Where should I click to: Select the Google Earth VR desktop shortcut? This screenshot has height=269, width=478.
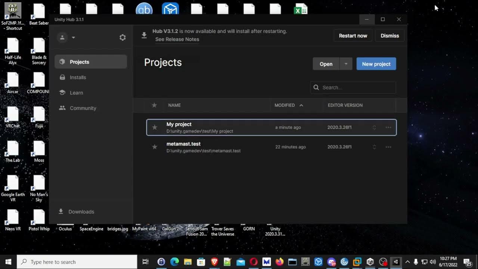pos(13,189)
